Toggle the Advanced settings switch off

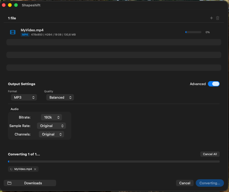click(214, 84)
